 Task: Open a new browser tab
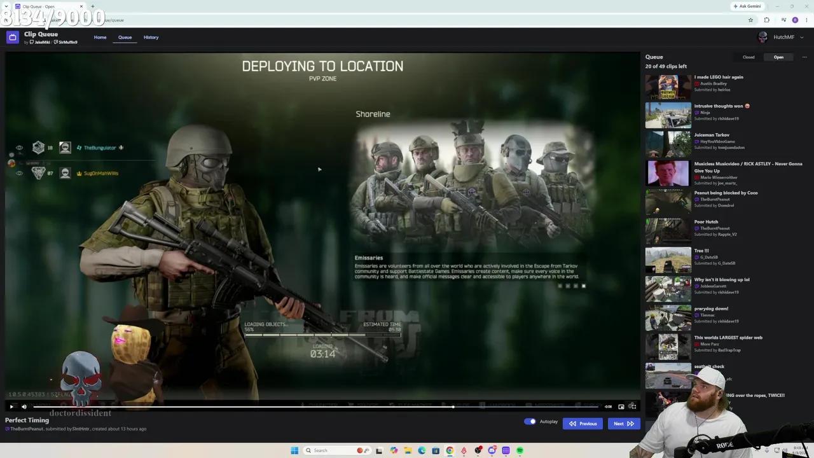92,6
